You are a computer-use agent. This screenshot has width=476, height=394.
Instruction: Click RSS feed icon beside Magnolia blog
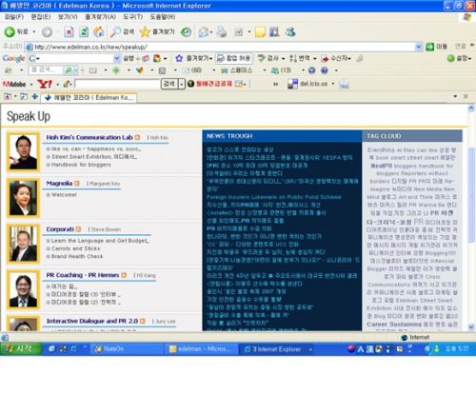click(x=76, y=184)
